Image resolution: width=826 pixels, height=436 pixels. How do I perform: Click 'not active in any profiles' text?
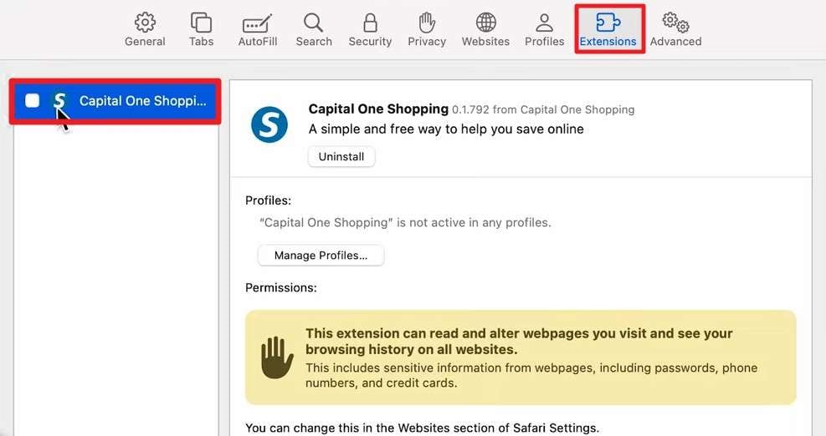tap(405, 222)
